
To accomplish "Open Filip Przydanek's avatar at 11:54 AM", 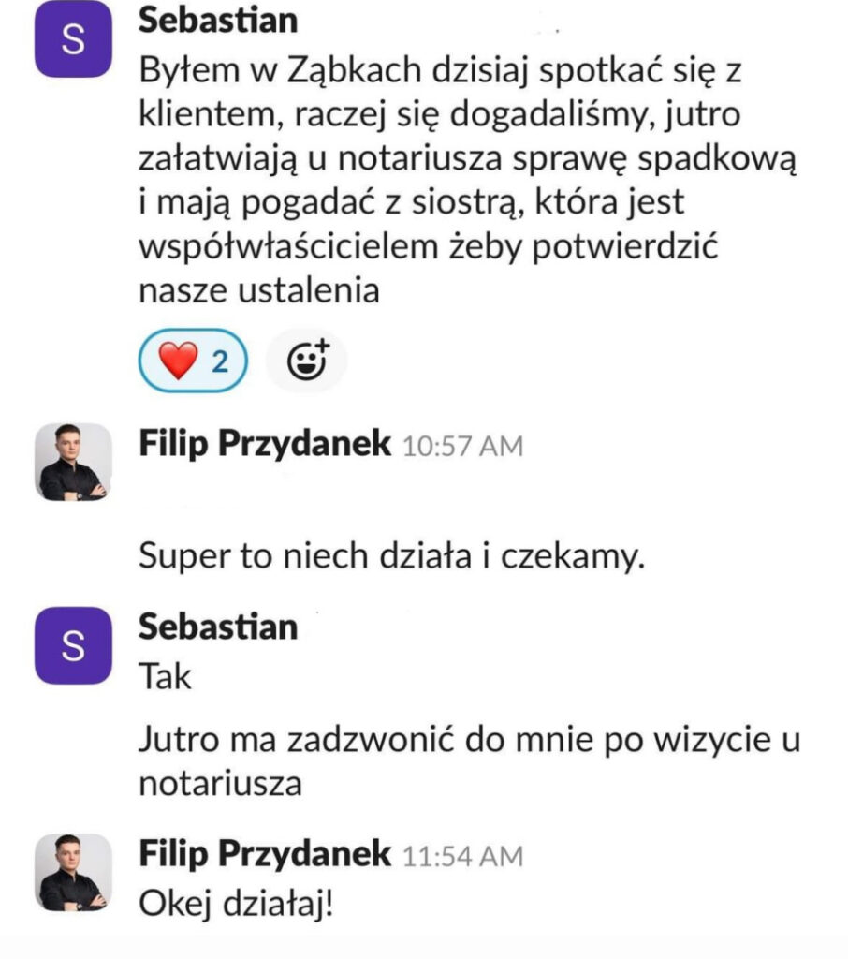I will 73,871.
